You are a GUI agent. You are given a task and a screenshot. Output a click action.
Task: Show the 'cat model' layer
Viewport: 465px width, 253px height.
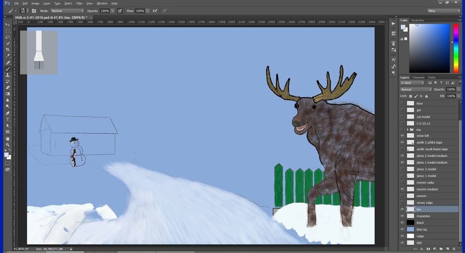pos(402,117)
